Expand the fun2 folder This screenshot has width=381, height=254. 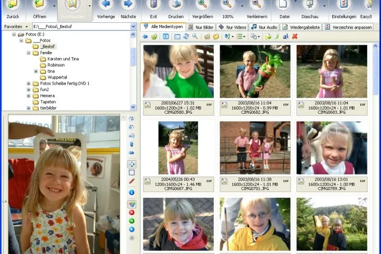[29, 89]
